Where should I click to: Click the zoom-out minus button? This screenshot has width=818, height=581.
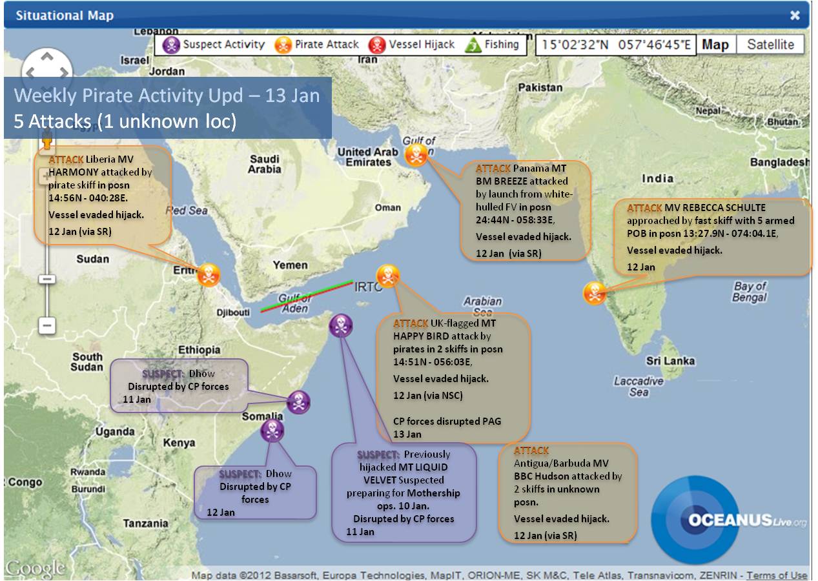tap(47, 325)
